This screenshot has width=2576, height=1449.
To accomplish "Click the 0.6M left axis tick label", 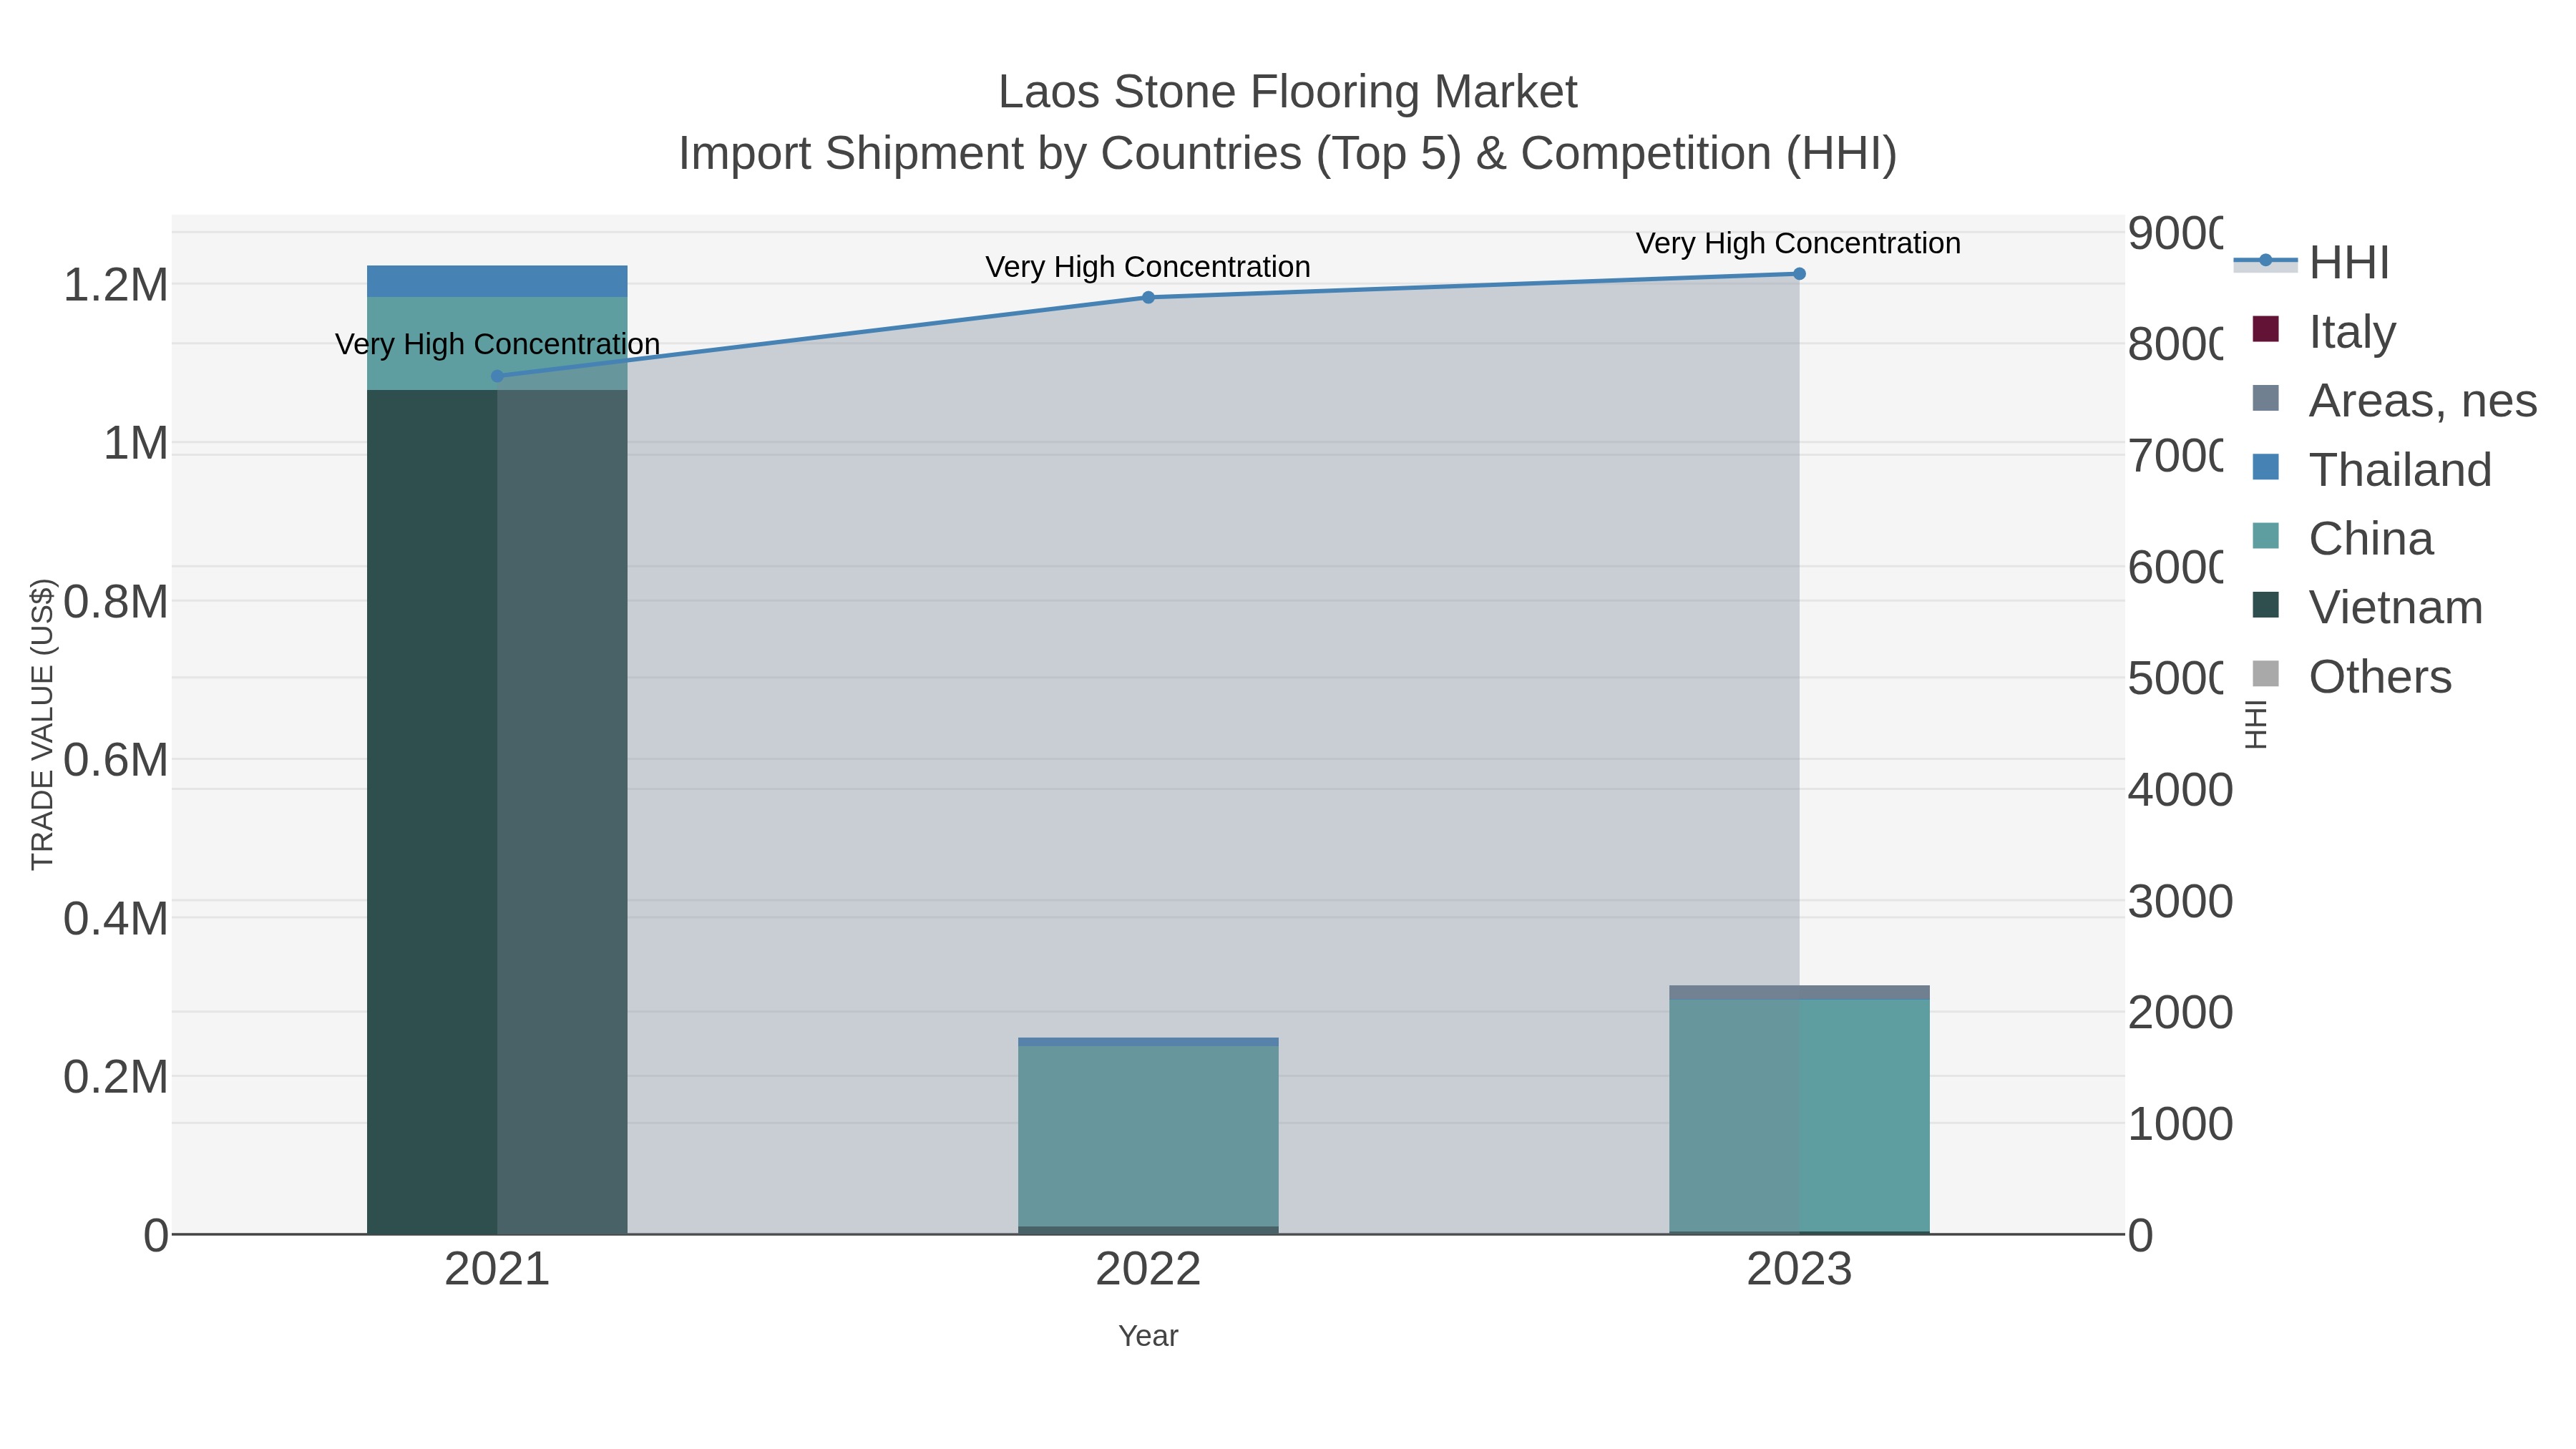I will tap(116, 760).
